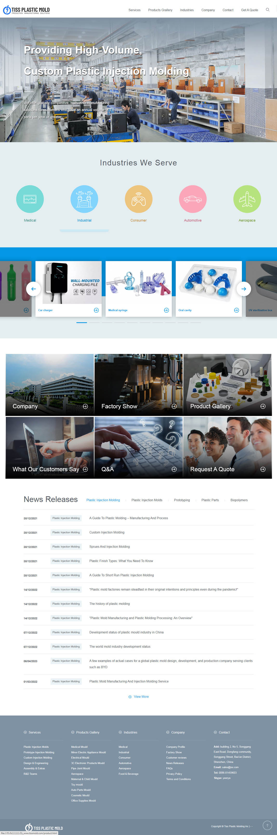Open arrow icon on Car charger card
Screen dimensions: 277x835
click(96, 310)
